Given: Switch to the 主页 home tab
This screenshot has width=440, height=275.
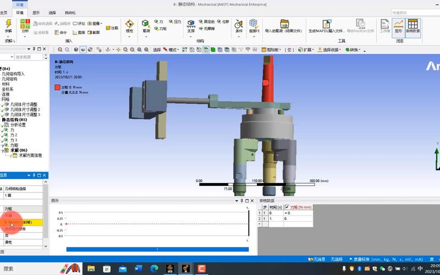Looking at the screenshot, I should point(4,13).
